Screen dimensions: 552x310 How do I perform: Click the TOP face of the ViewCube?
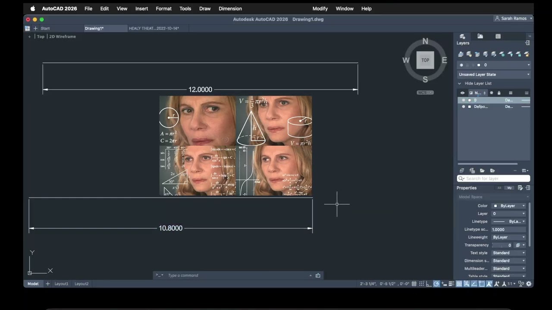[x=425, y=60]
